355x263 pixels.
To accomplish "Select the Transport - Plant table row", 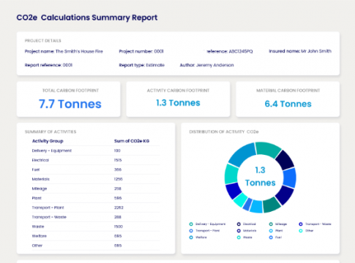I will click(x=96, y=207).
